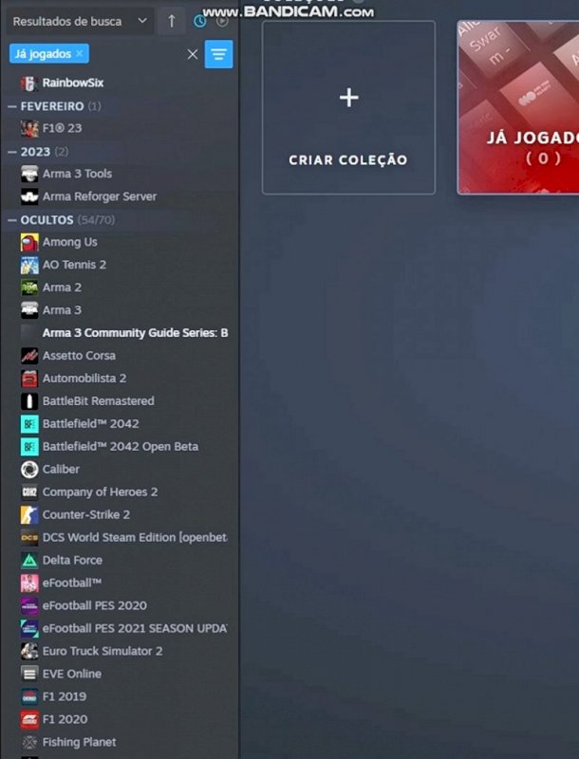The image size is (579, 759).
Task: Toggle the recent activity clock icon
Action: 199,21
